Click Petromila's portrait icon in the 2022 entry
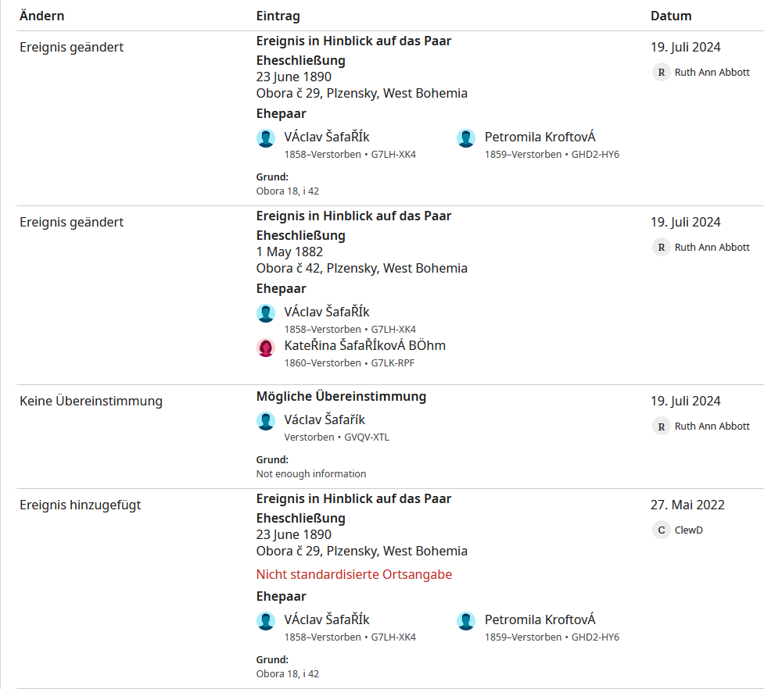The width and height of the screenshot is (764, 689). (466, 621)
